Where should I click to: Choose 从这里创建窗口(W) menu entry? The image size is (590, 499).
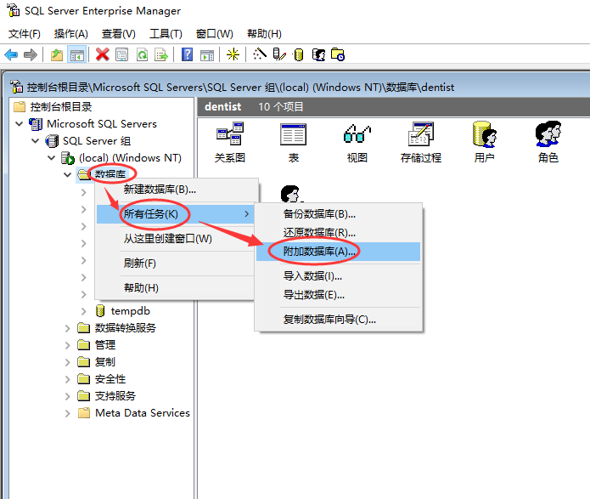pos(176,239)
